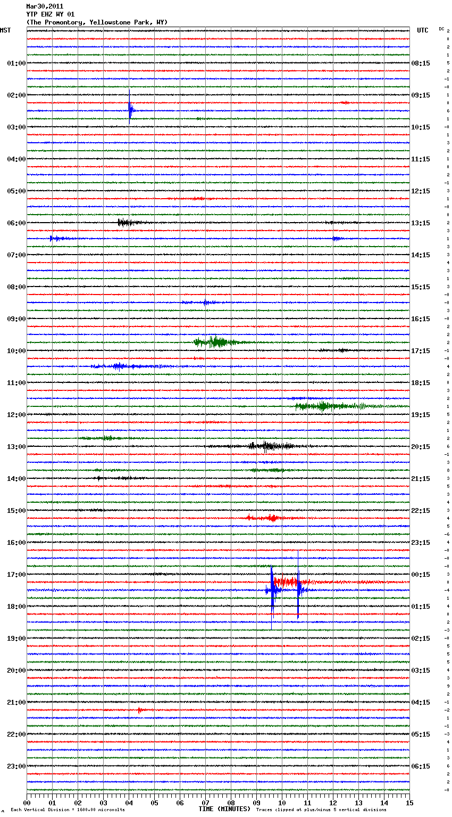Select the 11:00 MST time label
Viewport: 452px width, 817px height.
(16, 383)
